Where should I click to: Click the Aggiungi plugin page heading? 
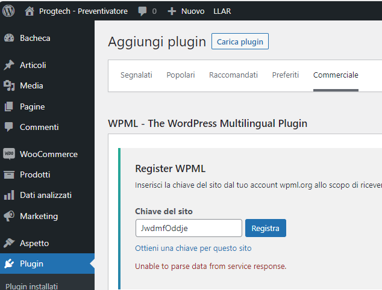(157, 42)
